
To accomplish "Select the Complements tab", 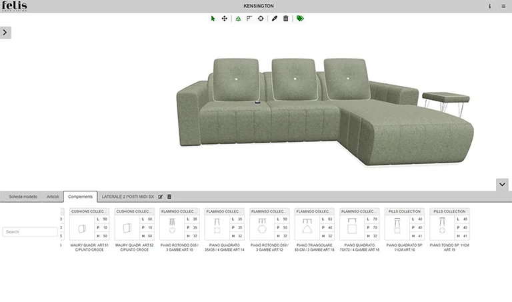I will (x=80, y=197).
